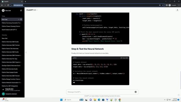181x102 pixels.
Task: Click the browser back arrow
Action: 2,5
